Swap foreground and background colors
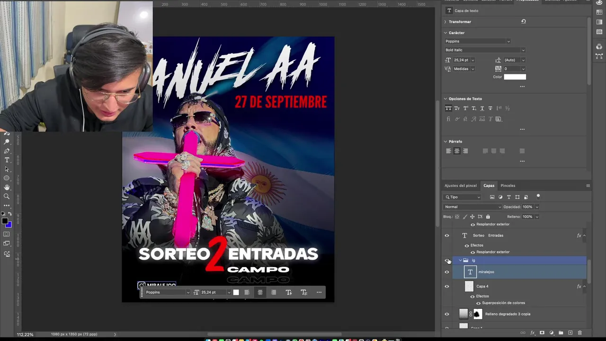Screen dimensions: 606x341 point(9,214)
